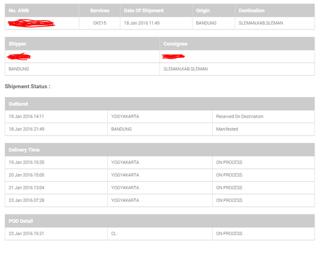Select ON PROCESS in the 21 Jan row

[x=229, y=188]
